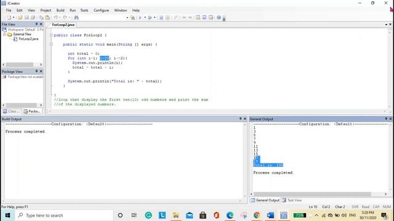The height and width of the screenshot is (221, 394).
Task: Click the Run File play icon
Action: (150, 18)
